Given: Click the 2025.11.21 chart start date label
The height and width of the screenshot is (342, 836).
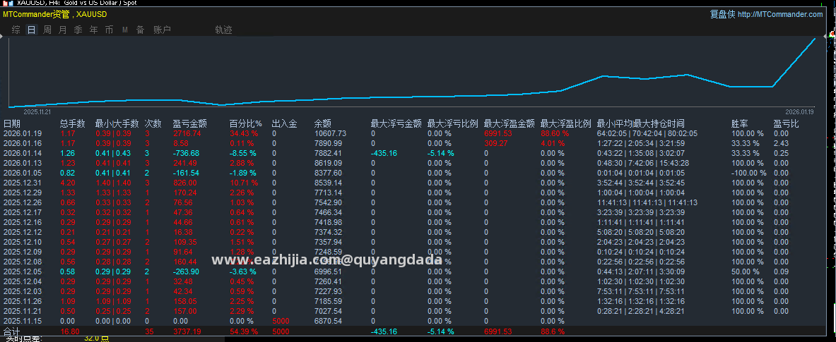Looking at the screenshot, I should [37, 112].
